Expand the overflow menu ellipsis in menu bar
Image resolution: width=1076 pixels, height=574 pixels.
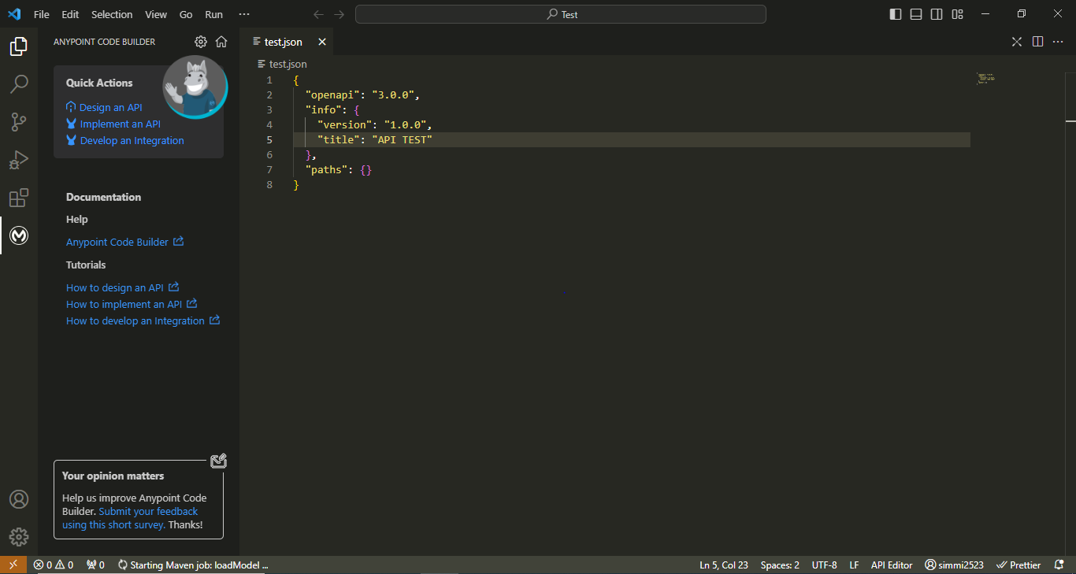[244, 14]
